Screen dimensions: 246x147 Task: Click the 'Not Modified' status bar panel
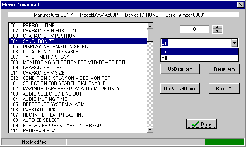[x=34, y=142]
